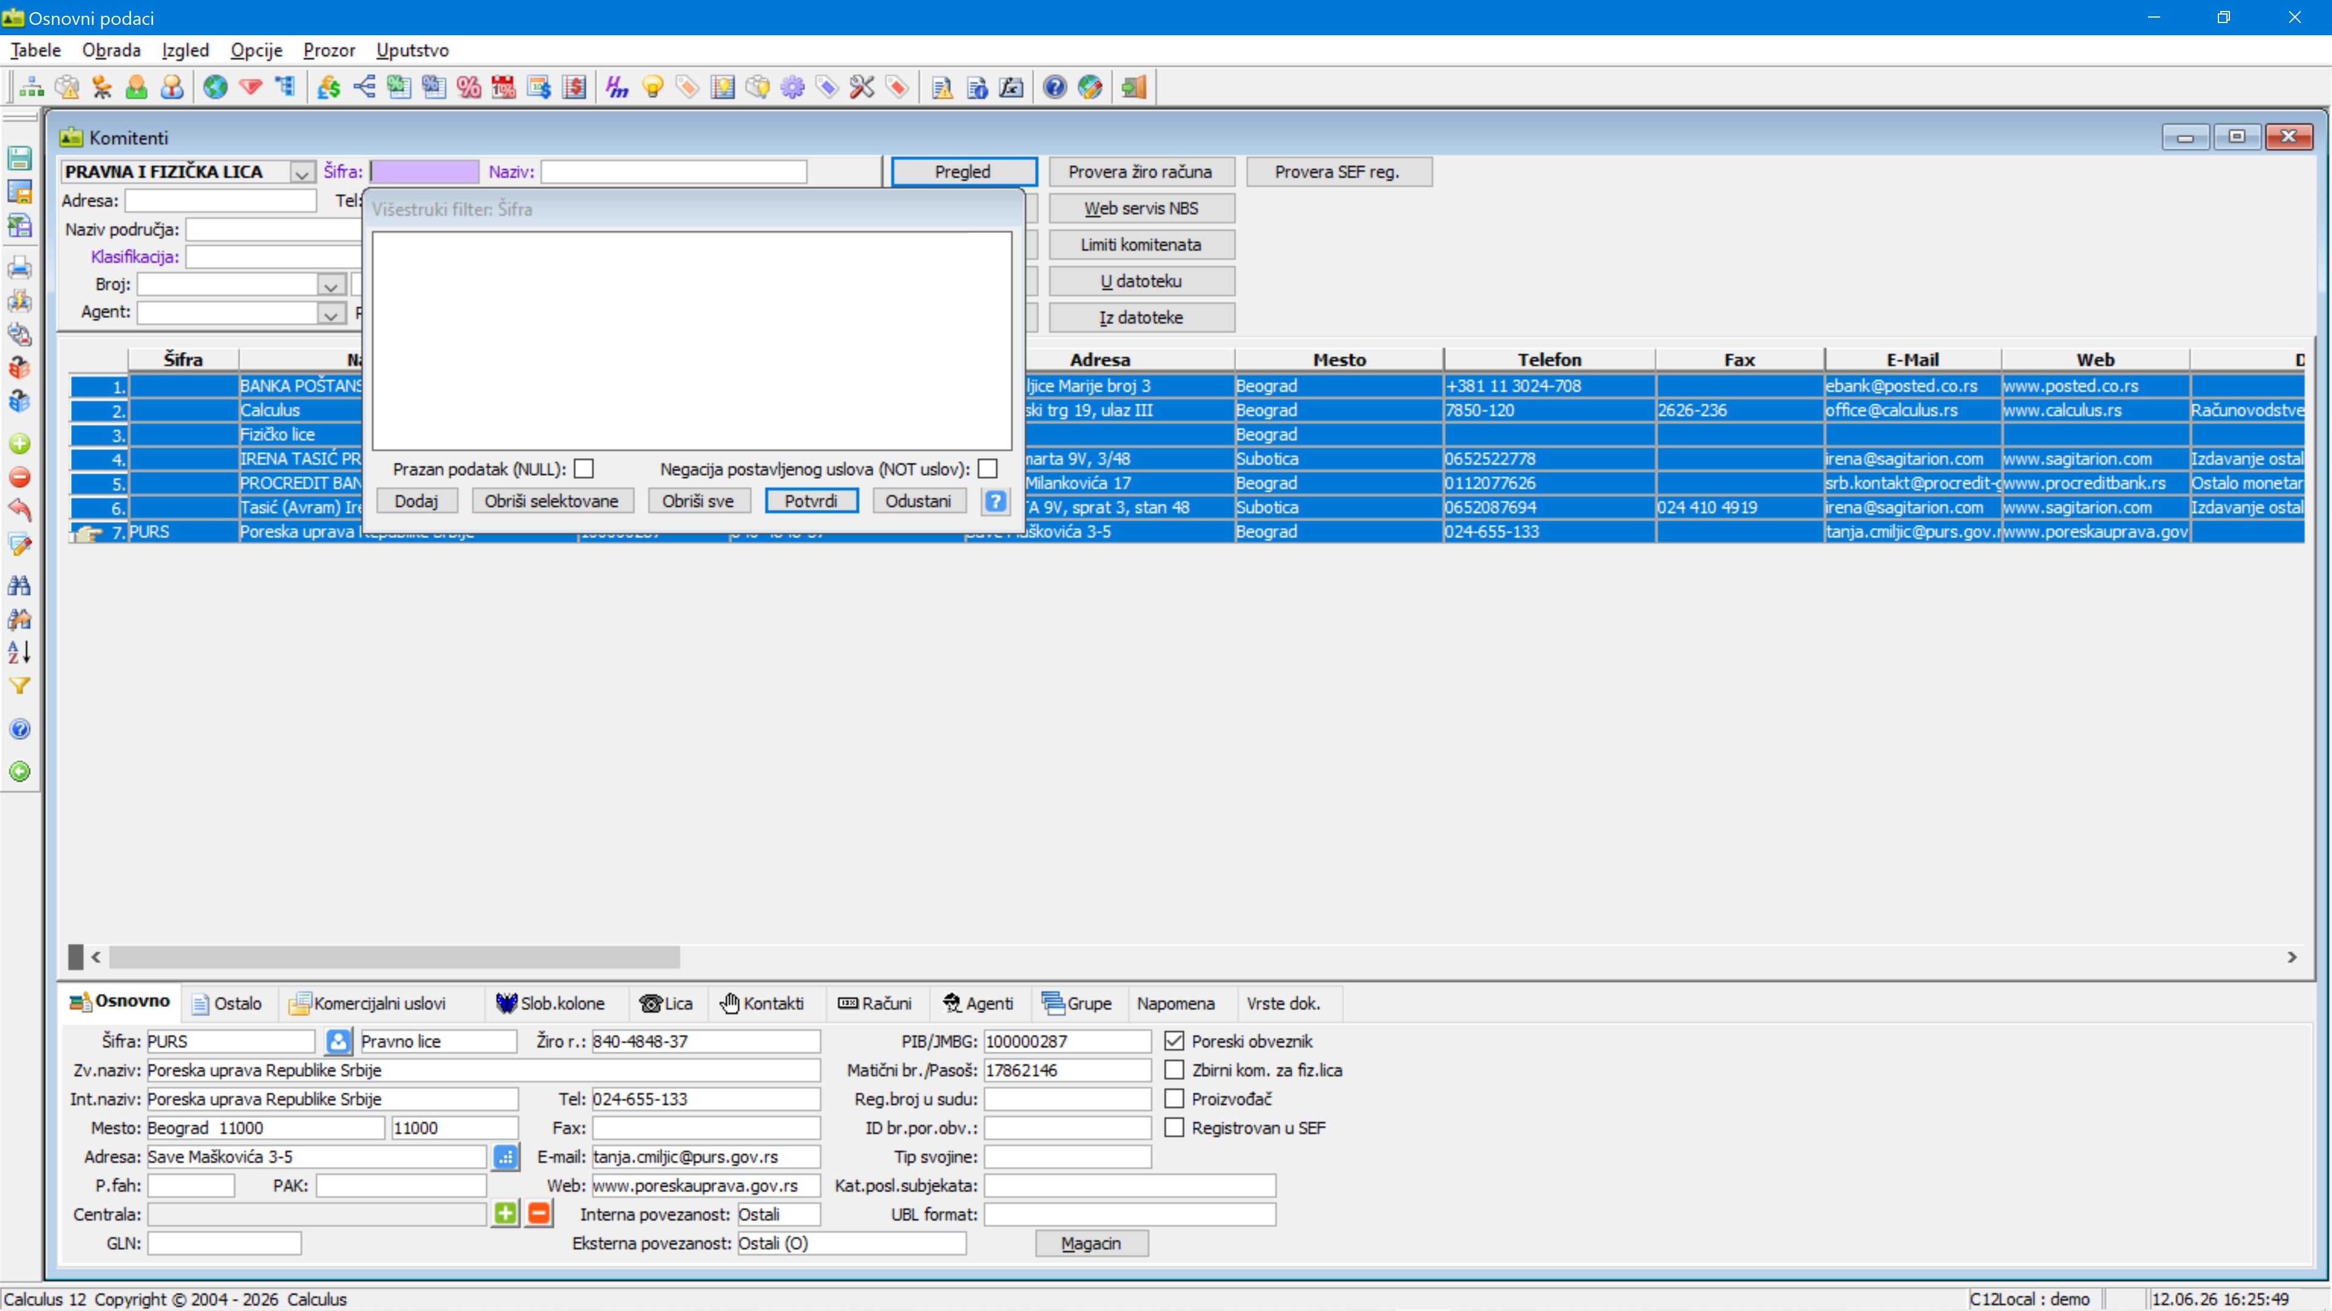This screenshot has height=1311, width=2332.
Task: Click the Provera žiro računa button
Action: point(1140,172)
